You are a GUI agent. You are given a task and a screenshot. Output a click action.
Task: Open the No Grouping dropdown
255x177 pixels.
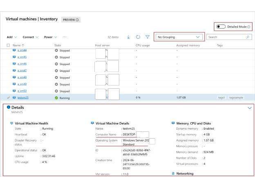pos(179,37)
